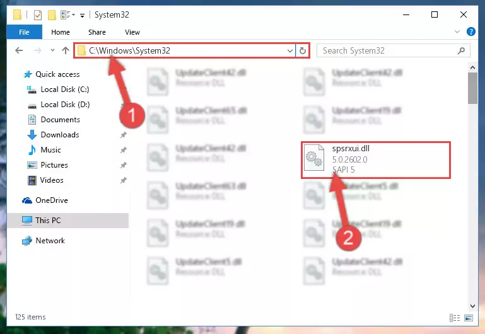Image resolution: width=485 pixels, height=334 pixels.
Task: Click the spsrxui.dll gear file icon
Action: (313, 158)
